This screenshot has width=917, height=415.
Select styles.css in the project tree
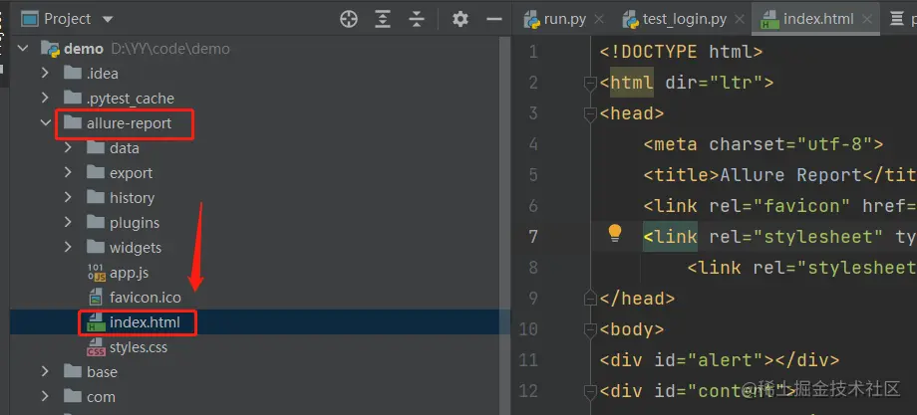tap(138, 347)
